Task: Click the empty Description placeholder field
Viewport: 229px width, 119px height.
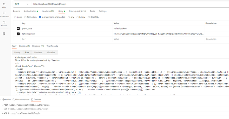Action: point(217,39)
